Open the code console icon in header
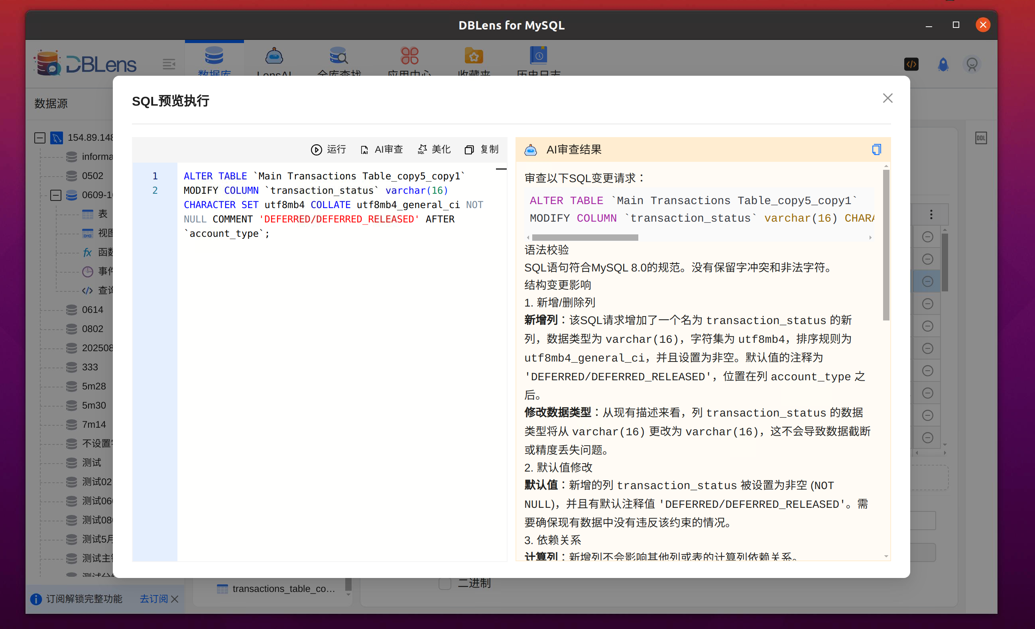This screenshot has height=629, width=1035. pos(911,64)
